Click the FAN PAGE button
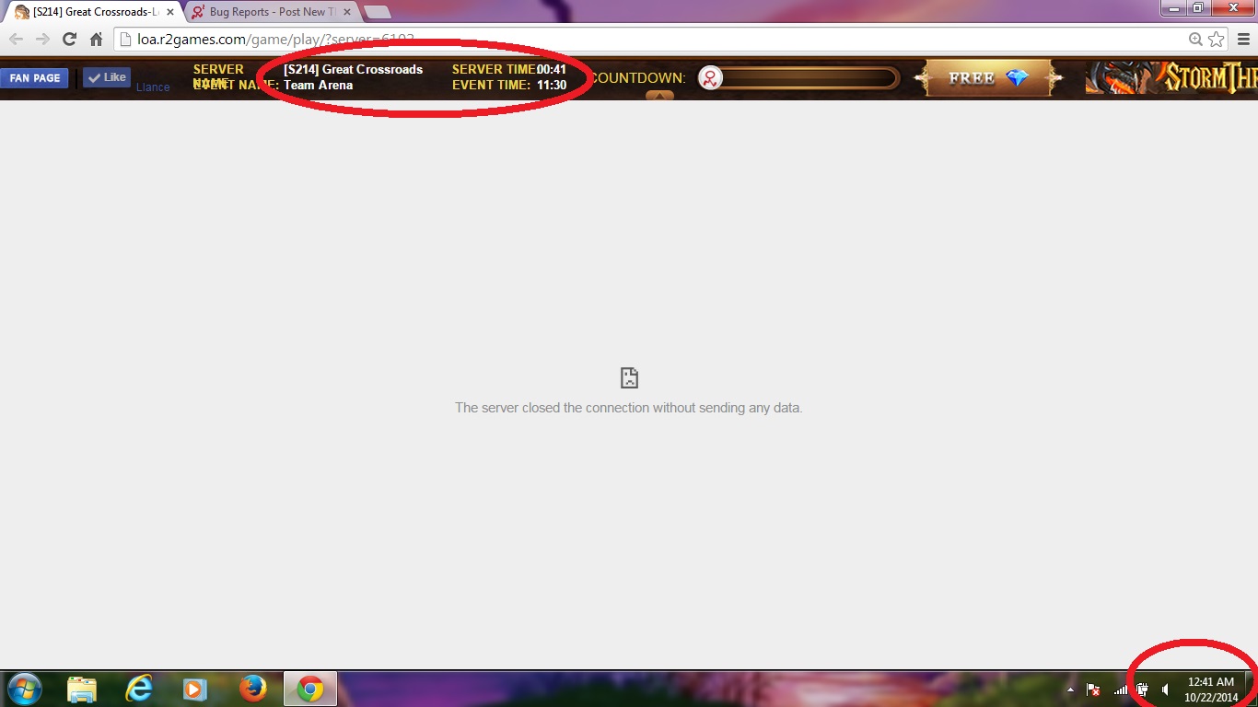The height and width of the screenshot is (707, 1258). click(x=34, y=78)
